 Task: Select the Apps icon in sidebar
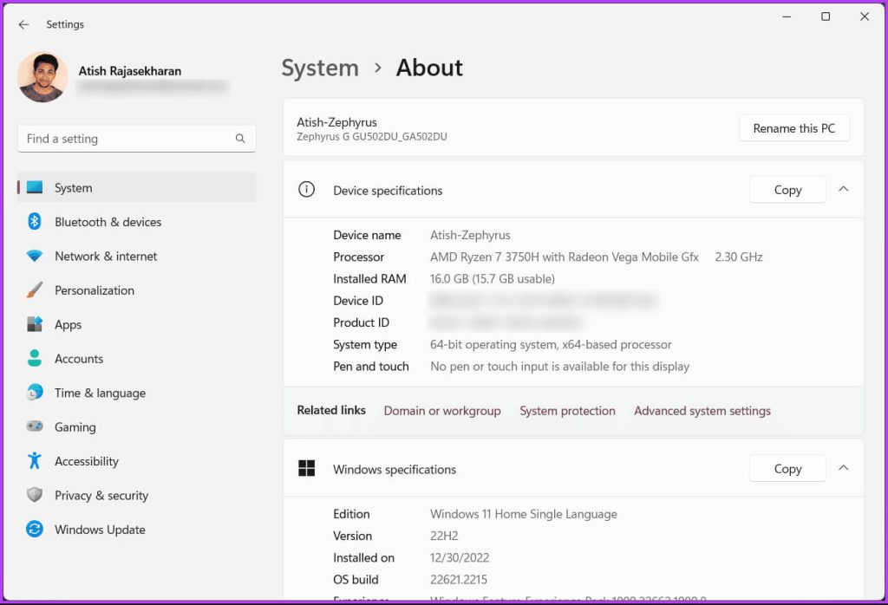[x=35, y=324]
